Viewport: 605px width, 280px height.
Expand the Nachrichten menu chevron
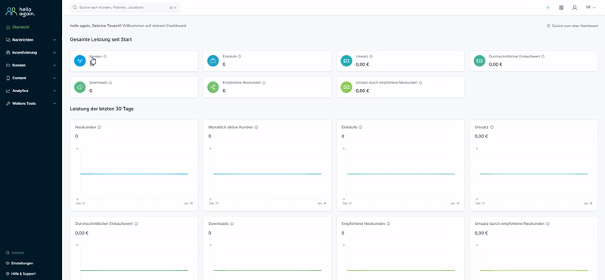54,40
